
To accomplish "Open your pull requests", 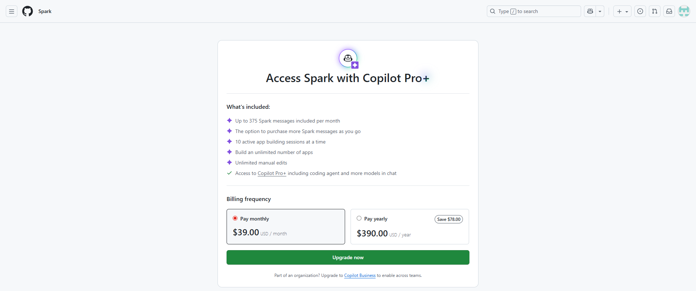I will [655, 11].
